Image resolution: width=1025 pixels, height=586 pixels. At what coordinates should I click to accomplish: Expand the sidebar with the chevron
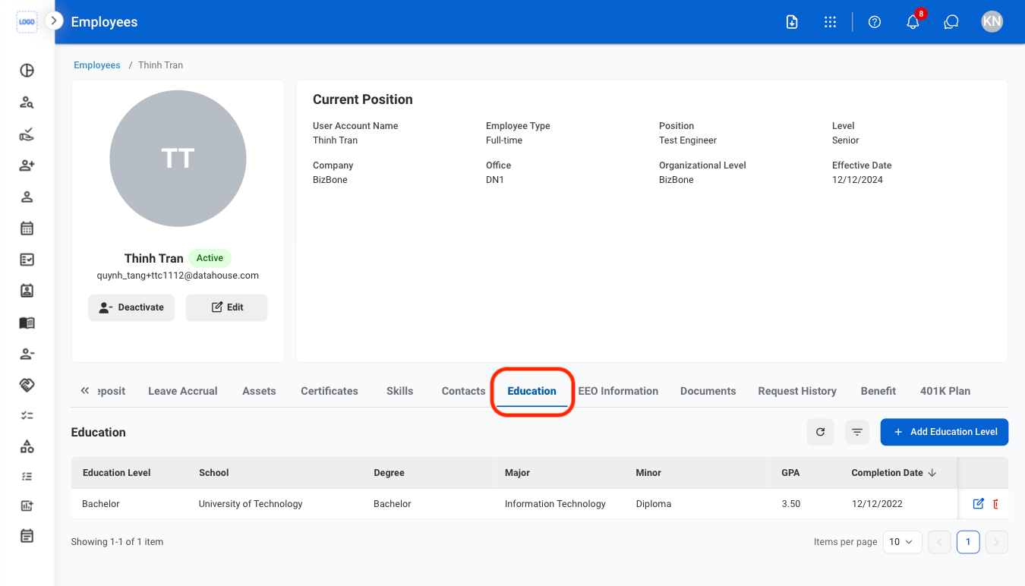54,20
